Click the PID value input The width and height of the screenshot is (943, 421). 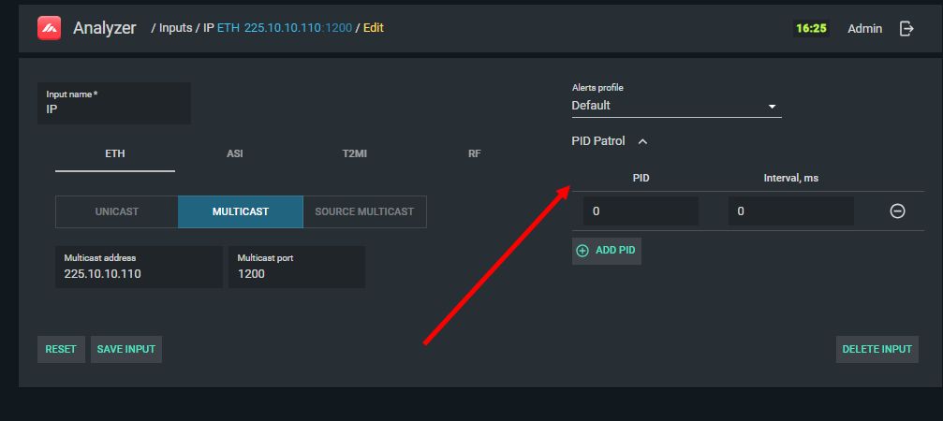coord(641,211)
